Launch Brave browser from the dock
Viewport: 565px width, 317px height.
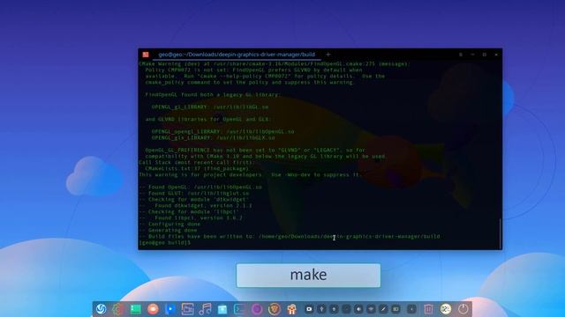[275, 309]
